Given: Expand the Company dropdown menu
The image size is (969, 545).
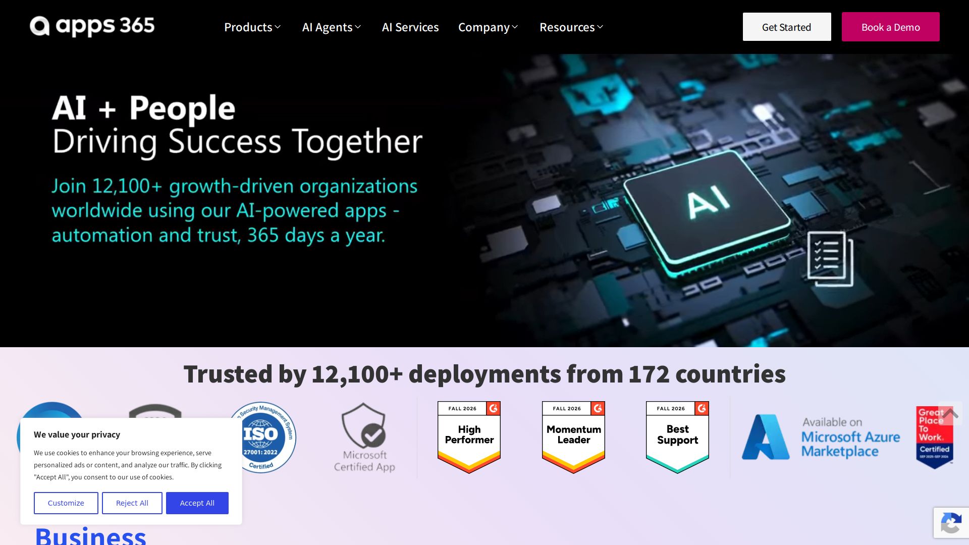Looking at the screenshot, I should pos(488,27).
